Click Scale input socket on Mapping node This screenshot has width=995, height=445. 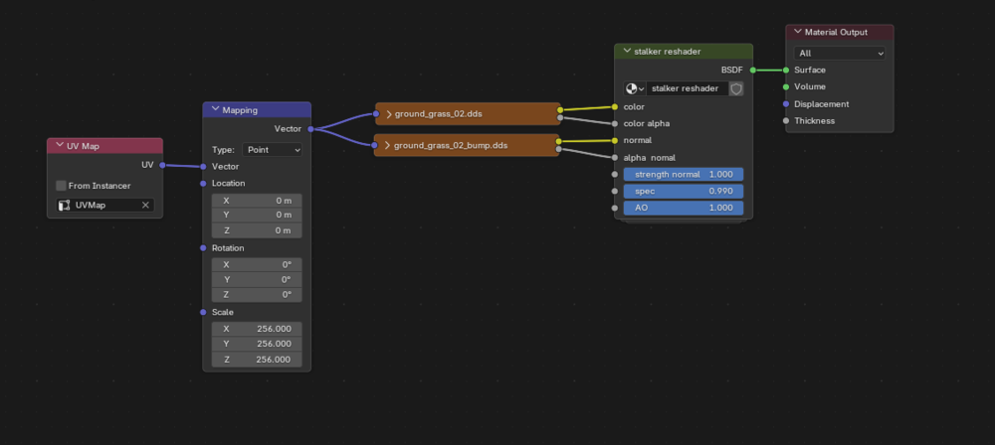pyautogui.click(x=203, y=312)
